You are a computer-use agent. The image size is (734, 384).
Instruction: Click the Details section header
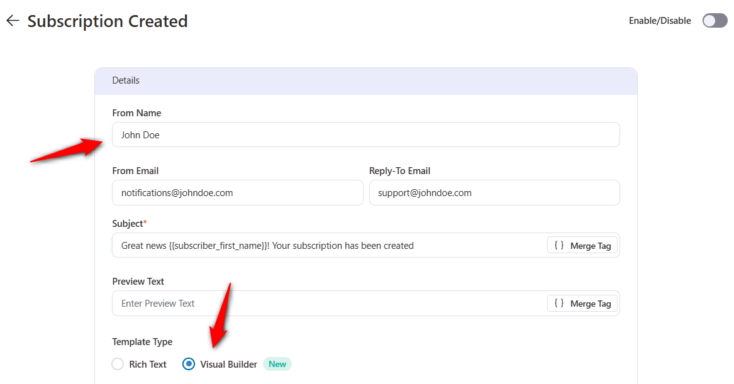[126, 80]
